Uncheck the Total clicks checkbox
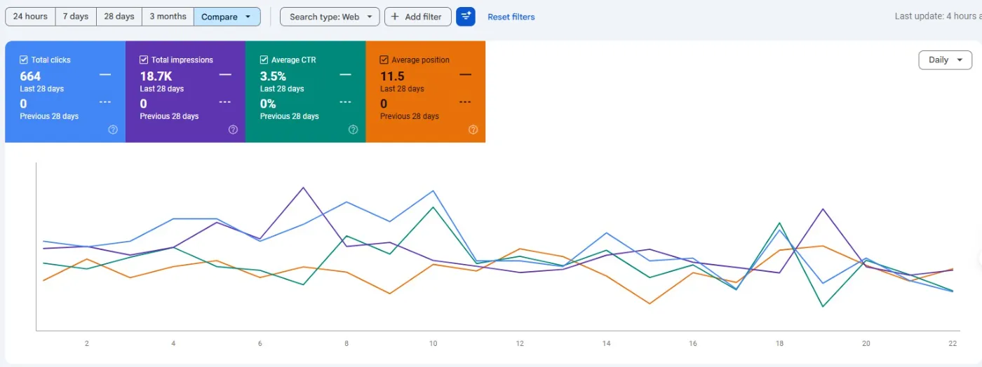The width and height of the screenshot is (982, 367). 24,60
